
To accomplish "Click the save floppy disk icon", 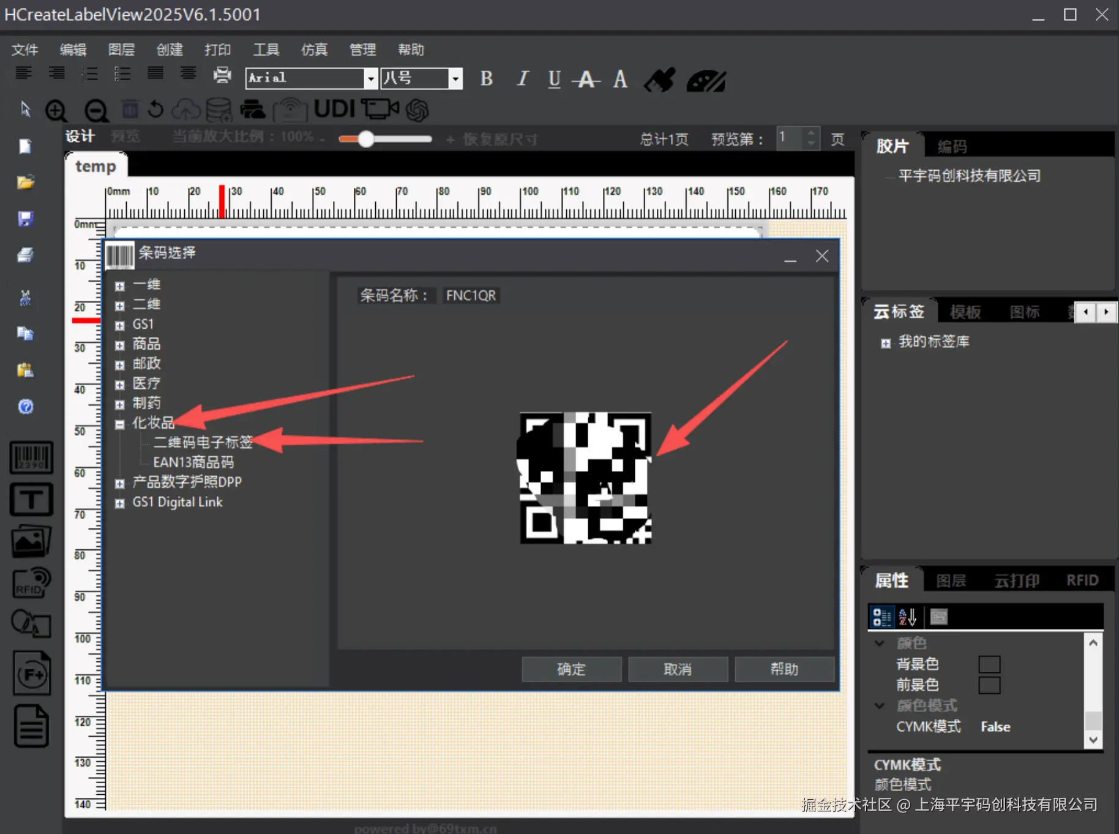I will click(25, 219).
